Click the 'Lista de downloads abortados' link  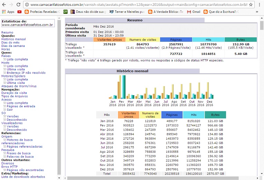[x=23, y=177]
